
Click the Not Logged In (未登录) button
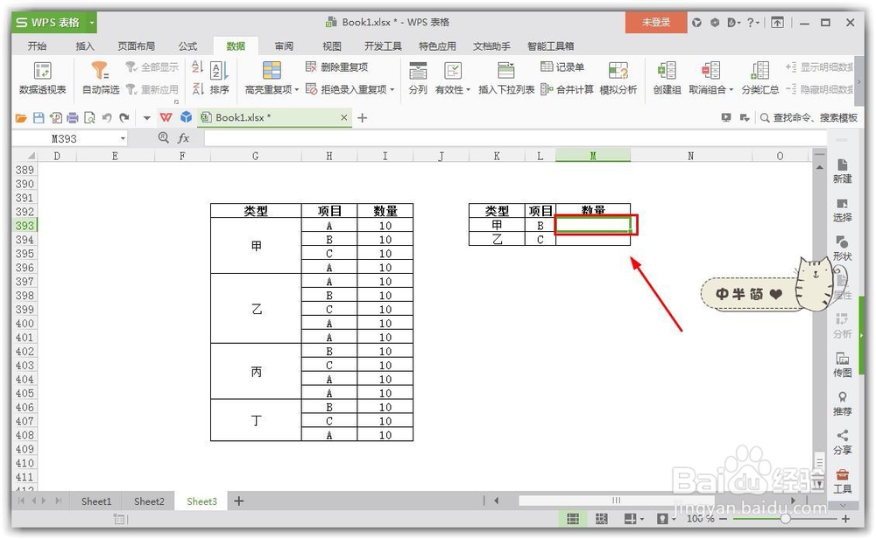point(655,23)
